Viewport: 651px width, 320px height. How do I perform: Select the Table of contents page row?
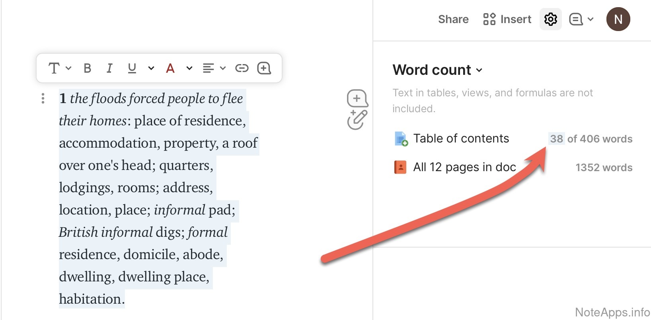(461, 139)
